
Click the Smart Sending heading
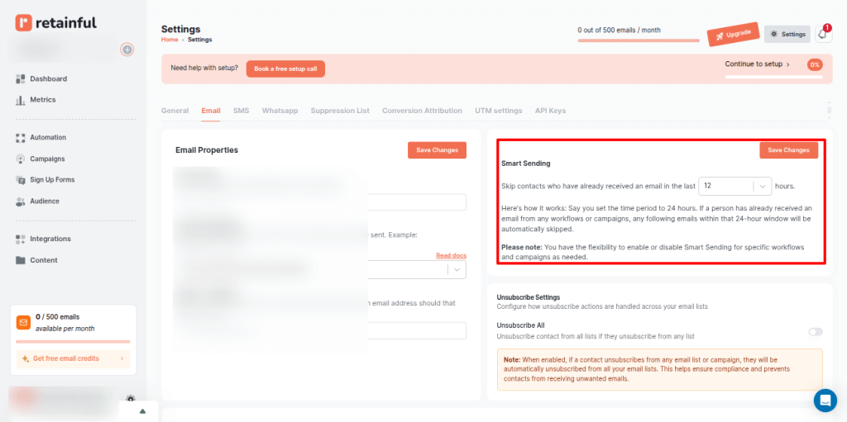(525, 164)
